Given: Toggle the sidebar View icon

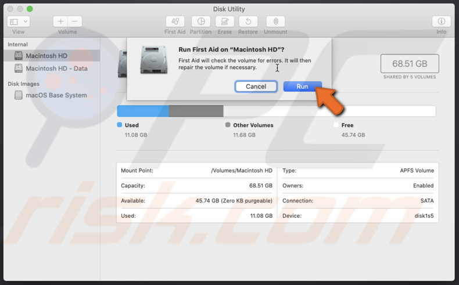Looking at the screenshot, I should click(14, 21).
